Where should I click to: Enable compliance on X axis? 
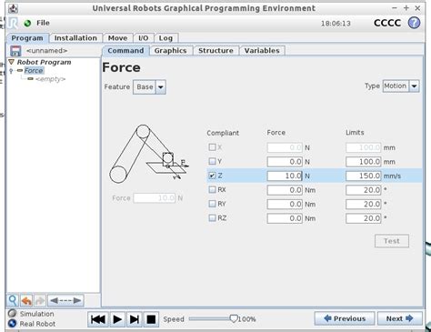point(212,147)
